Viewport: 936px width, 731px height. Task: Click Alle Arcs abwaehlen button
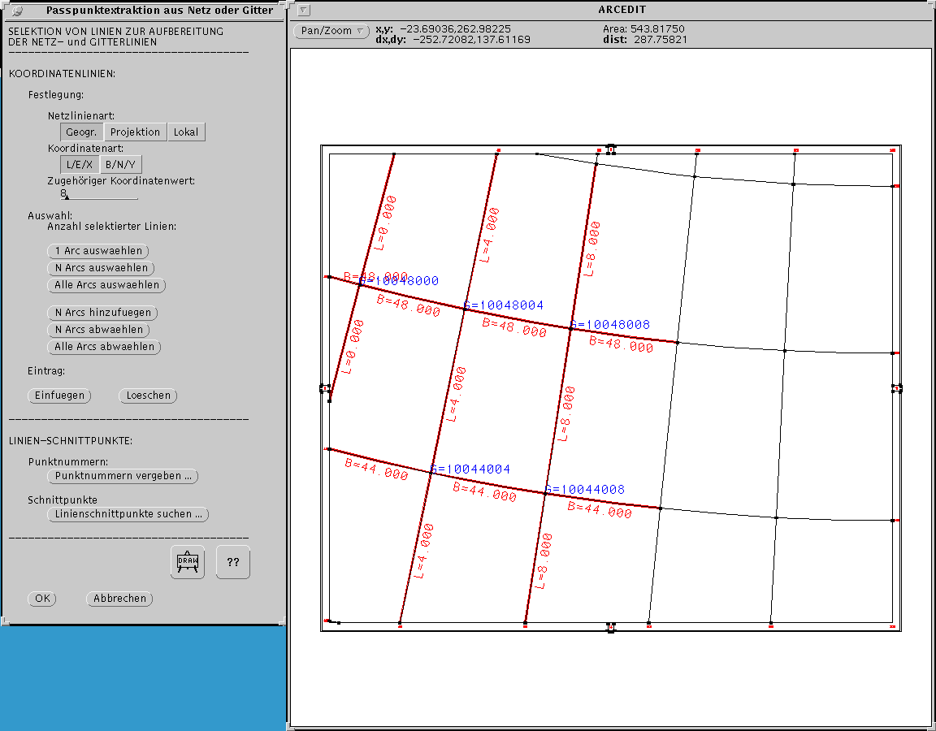tap(104, 347)
